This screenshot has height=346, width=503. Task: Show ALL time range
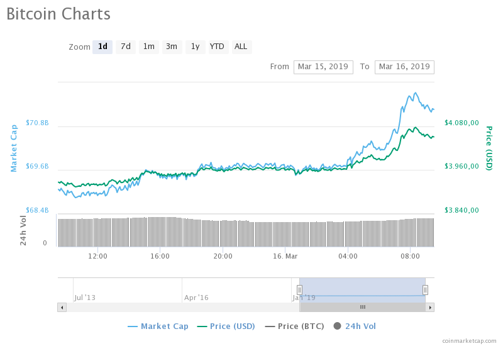[x=241, y=47]
